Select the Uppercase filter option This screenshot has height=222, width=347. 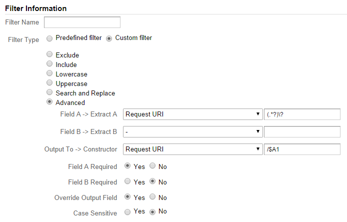coord(49,83)
